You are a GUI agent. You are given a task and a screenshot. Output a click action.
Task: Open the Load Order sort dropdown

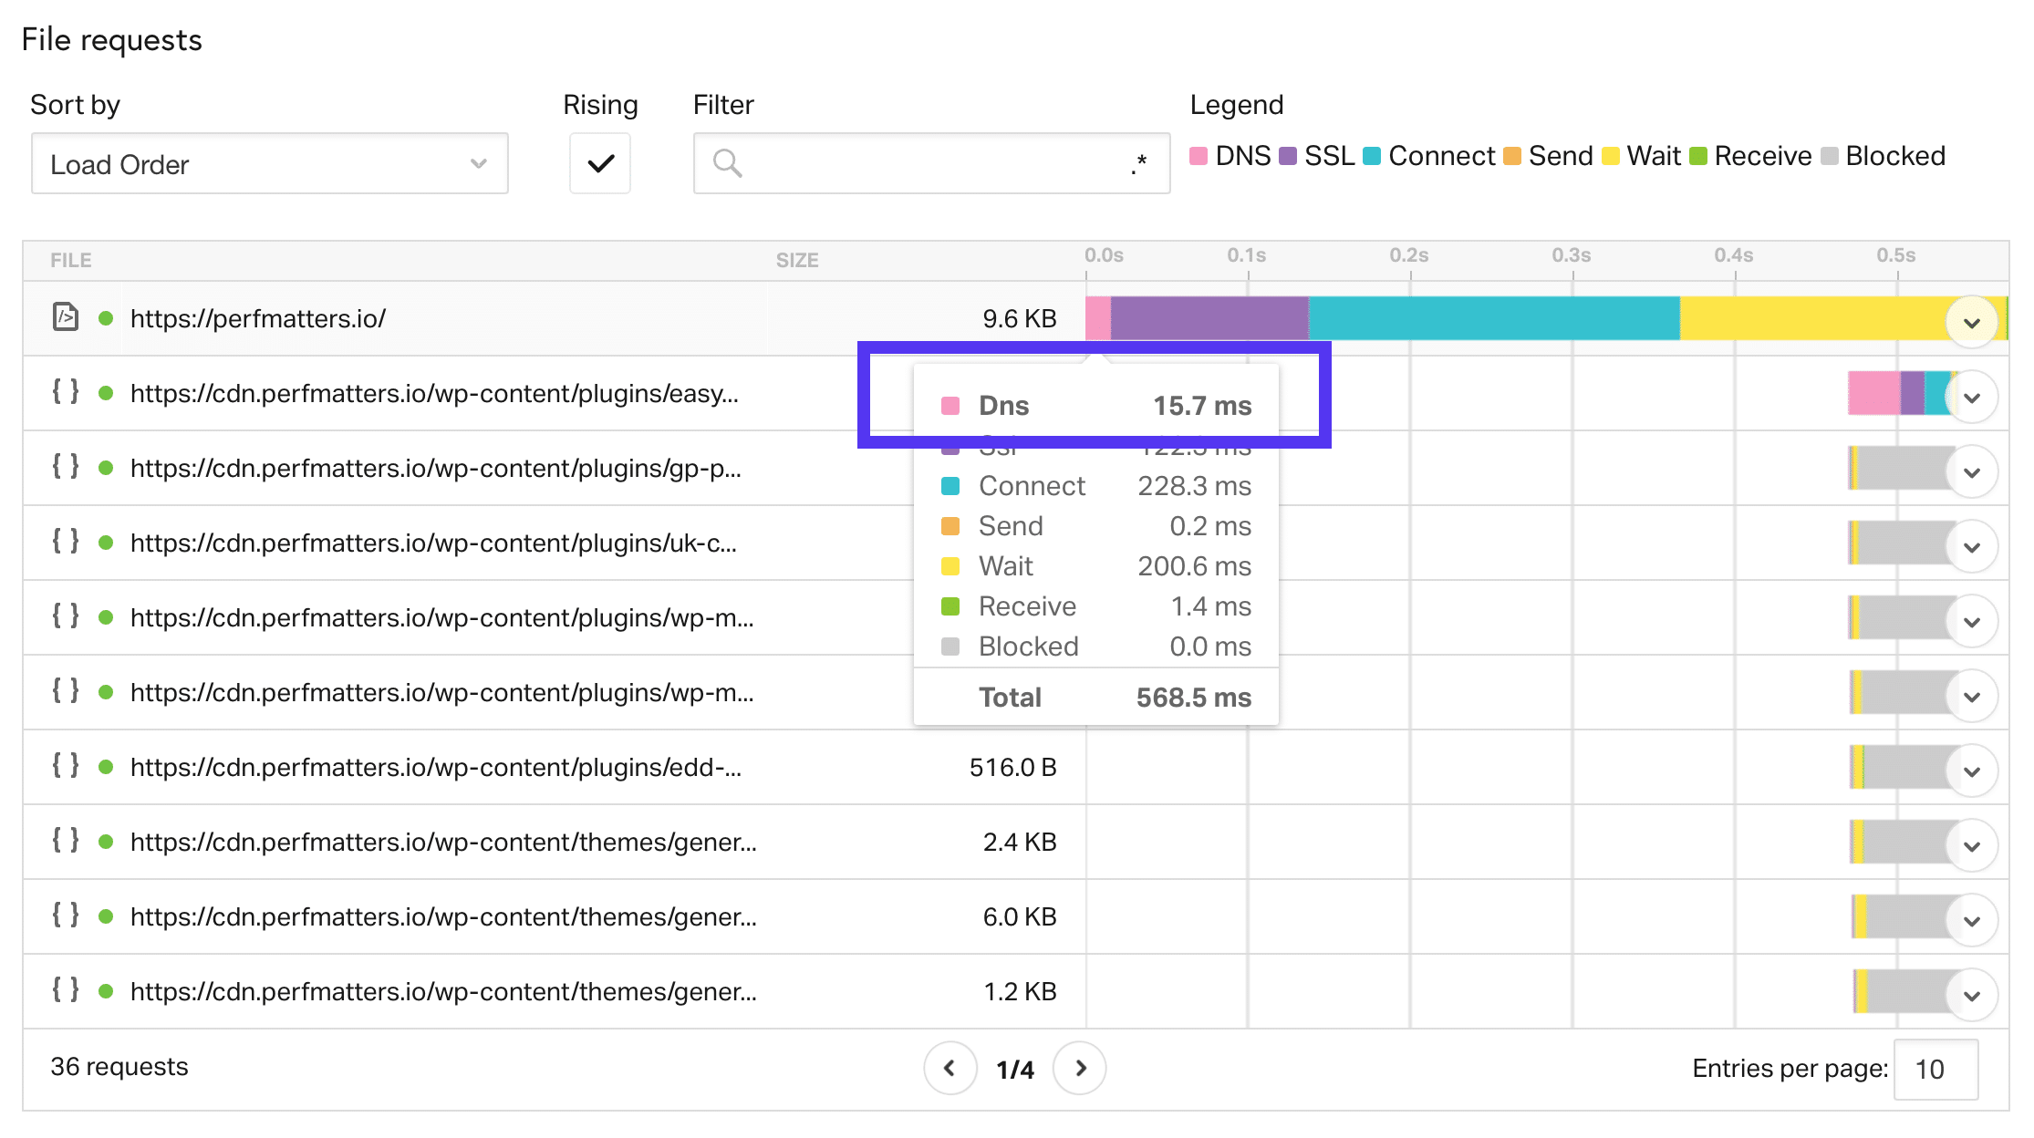pos(269,163)
